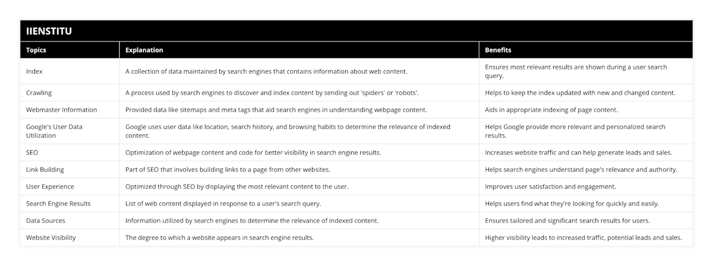The height and width of the screenshot is (266, 713).
Task: Click the Website Visibility topic
Action: click(x=51, y=237)
